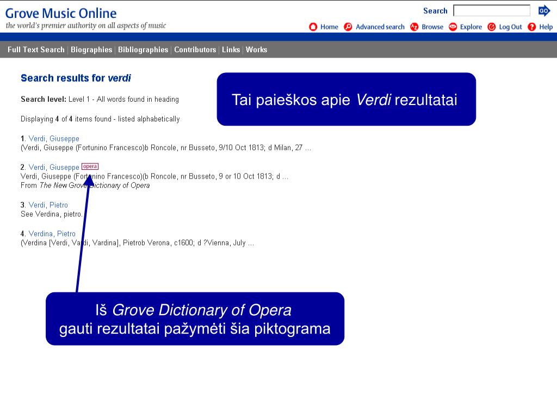The height and width of the screenshot is (418, 557).
Task: Open the Explore link
Action: click(471, 27)
